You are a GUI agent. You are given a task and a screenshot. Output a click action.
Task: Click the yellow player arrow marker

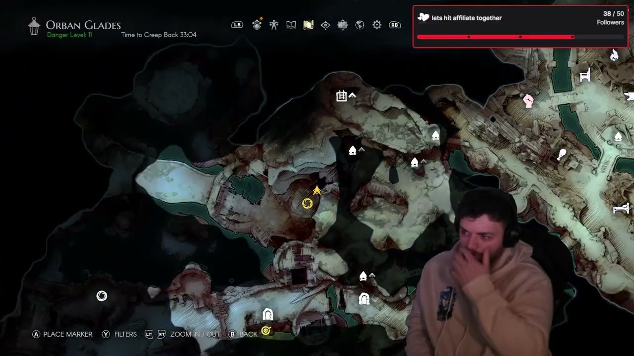click(x=317, y=190)
